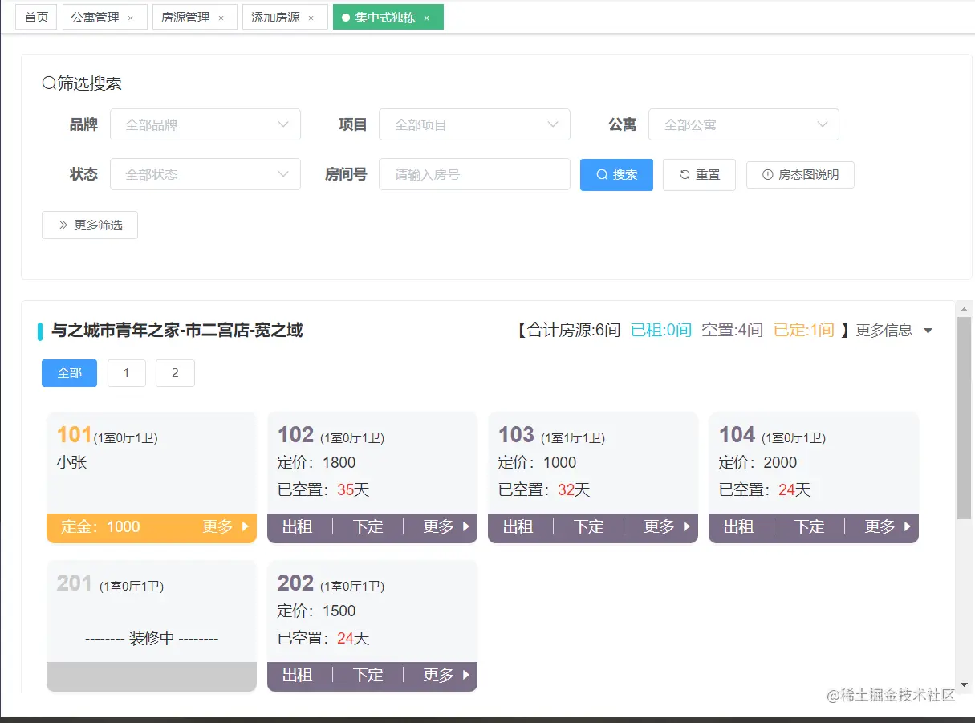Open 更多 menu on room 103
The width and height of the screenshot is (975, 723).
[667, 527]
